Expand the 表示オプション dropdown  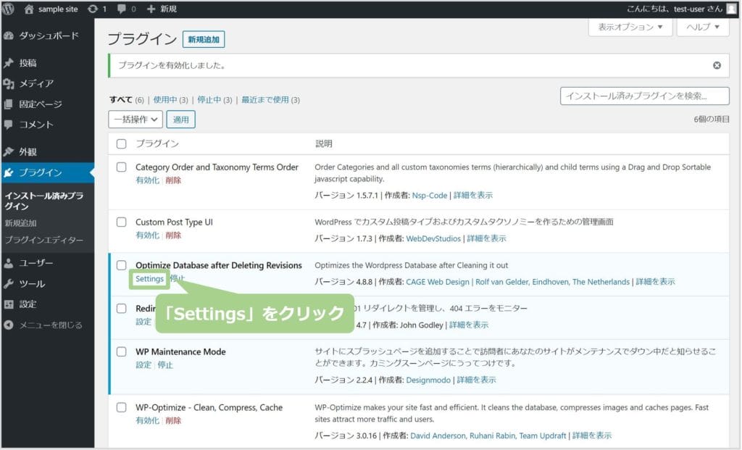click(630, 27)
